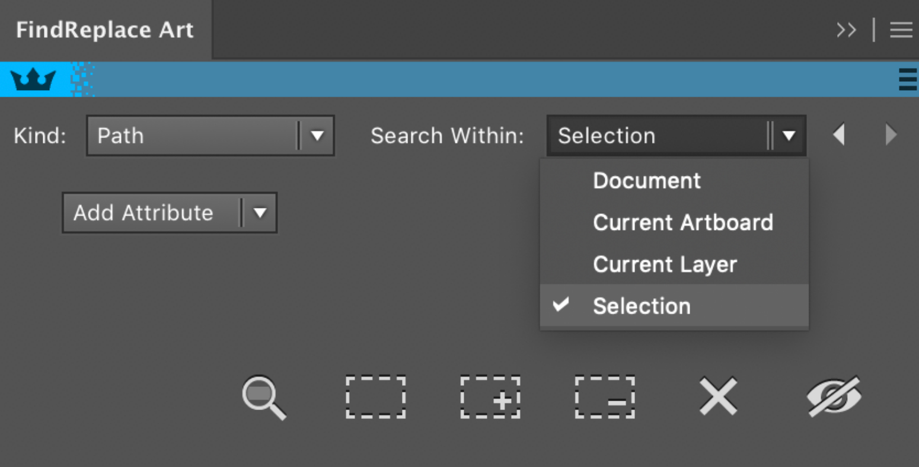Image resolution: width=919 pixels, height=467 pixels.
Task: Open the top-right panel hamburger menu
Action: 901,30
